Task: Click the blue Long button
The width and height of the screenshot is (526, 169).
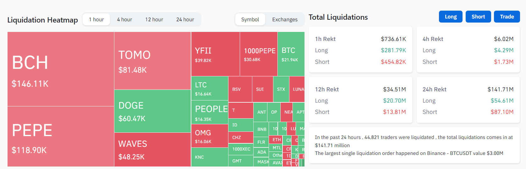Action: (x=451, y=17)
